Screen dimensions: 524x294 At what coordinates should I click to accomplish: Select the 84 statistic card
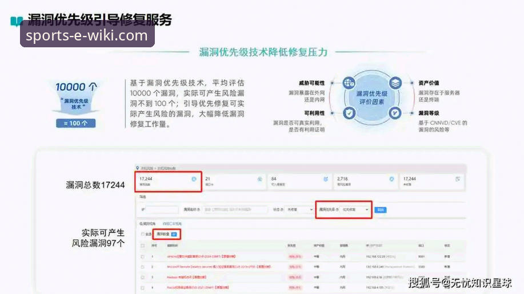(x=299, y=182)
